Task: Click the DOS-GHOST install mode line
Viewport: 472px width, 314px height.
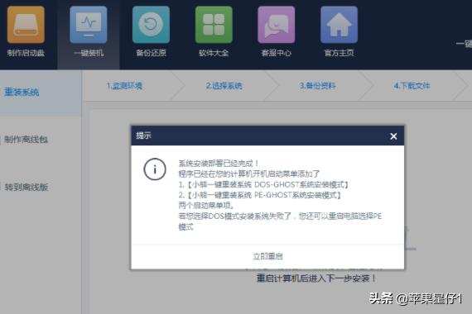Action: coord(263,184)
